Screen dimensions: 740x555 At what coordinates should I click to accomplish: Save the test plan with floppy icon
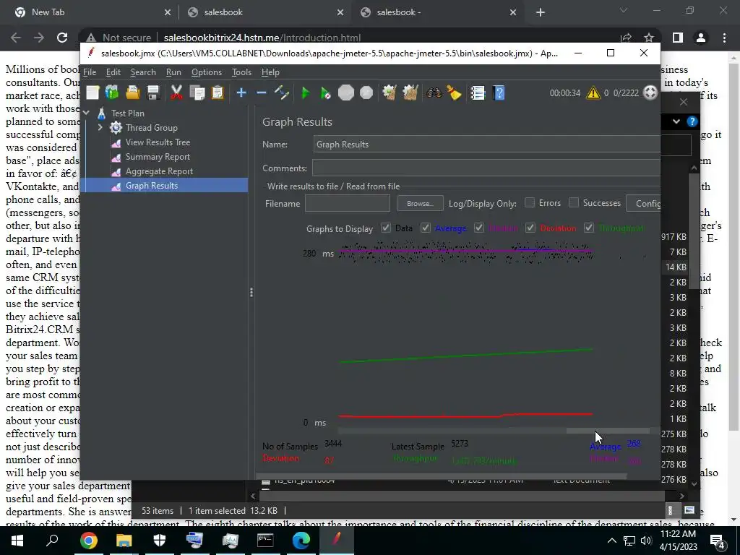[153, 92]
